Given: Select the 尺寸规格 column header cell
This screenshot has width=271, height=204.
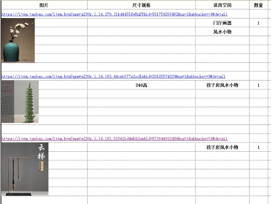Looking at the screenshot, I should tap(141, 5).
